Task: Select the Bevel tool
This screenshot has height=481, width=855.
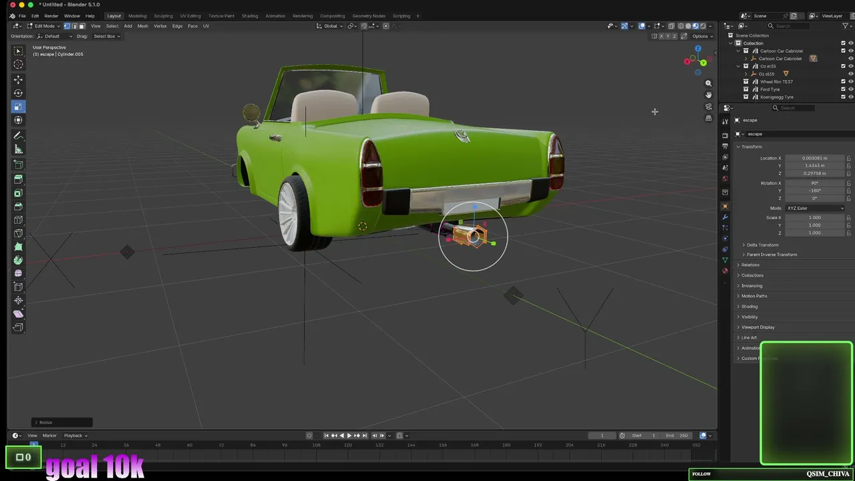Action: tap(18, 206)
